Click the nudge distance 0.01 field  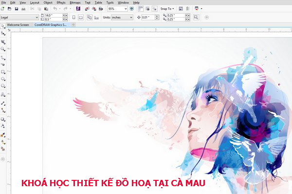148,18
